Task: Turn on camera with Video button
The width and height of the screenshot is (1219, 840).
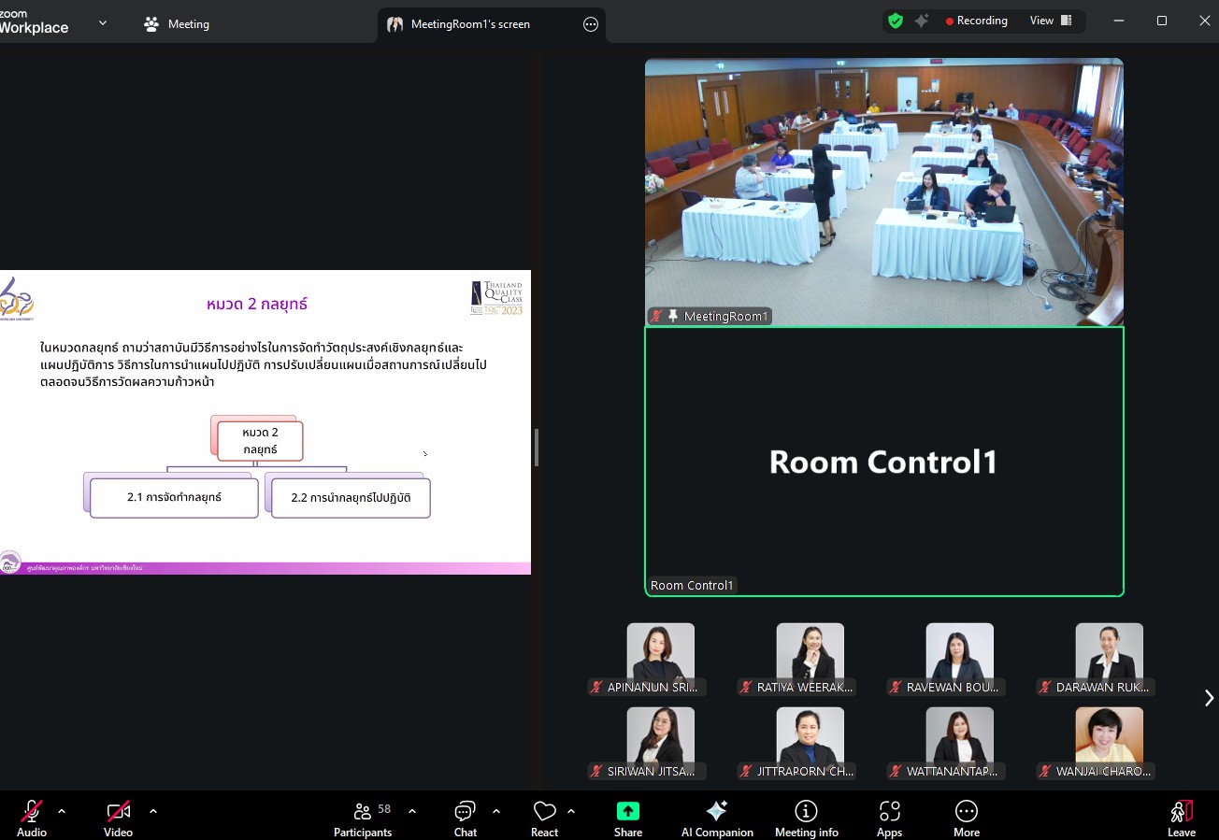Action: pos(118,818)
